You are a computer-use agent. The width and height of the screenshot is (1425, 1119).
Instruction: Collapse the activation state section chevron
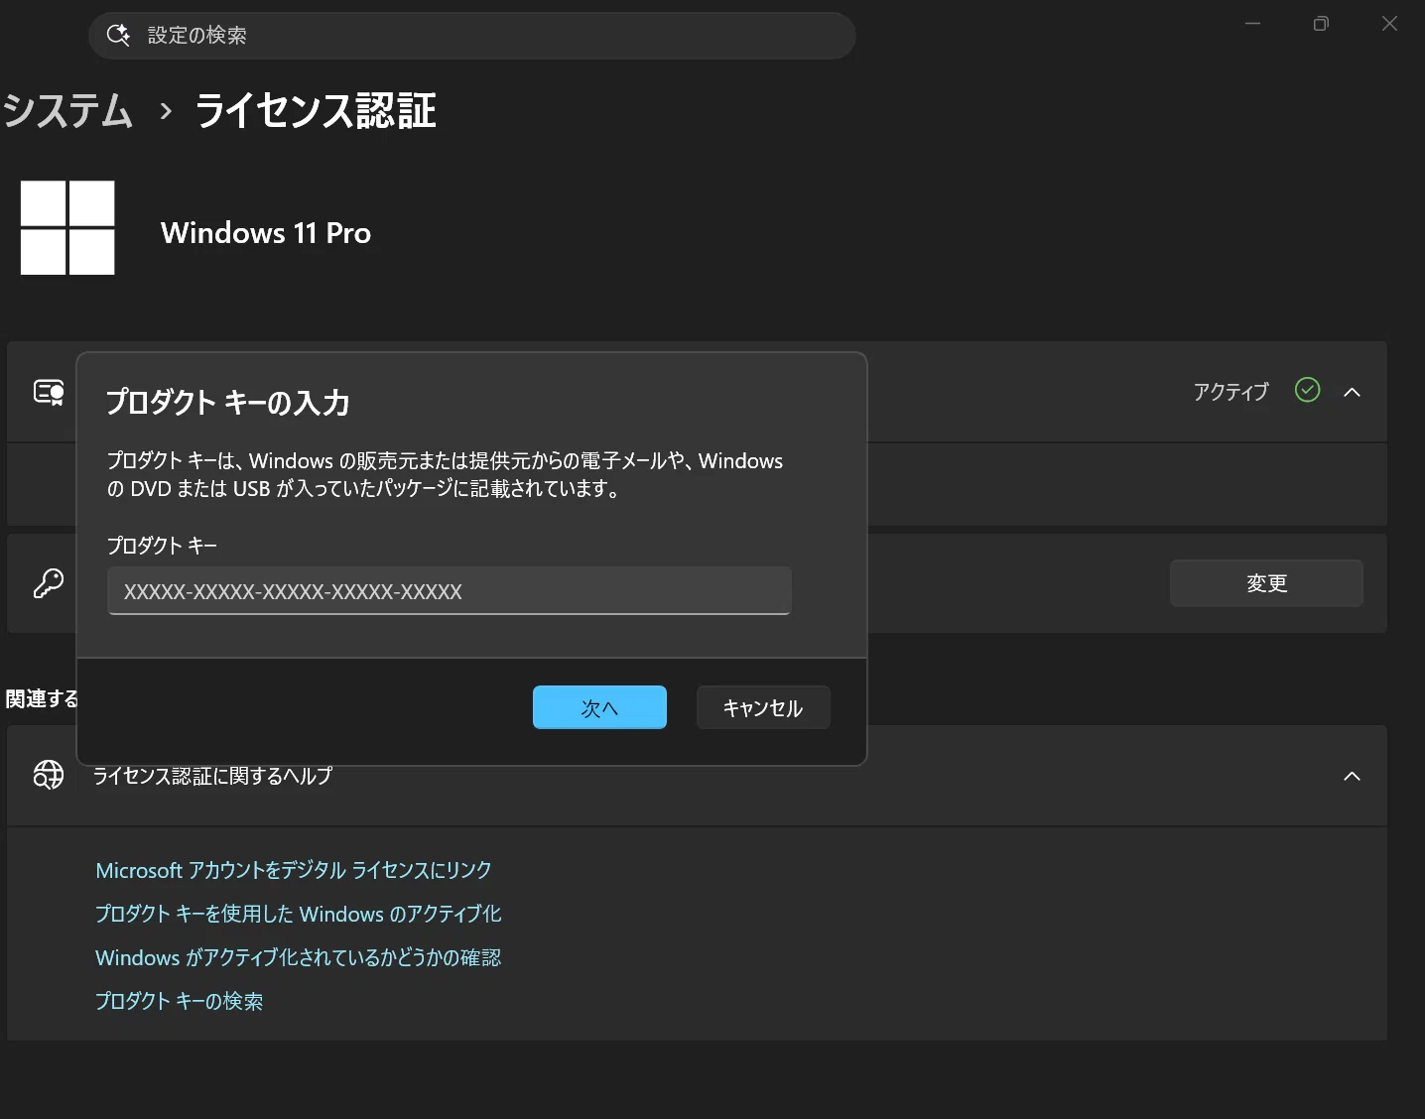point(1352,392)
